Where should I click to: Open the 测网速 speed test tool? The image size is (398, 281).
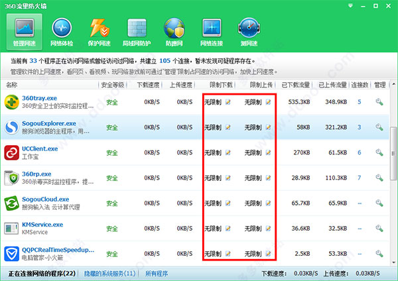249,32
